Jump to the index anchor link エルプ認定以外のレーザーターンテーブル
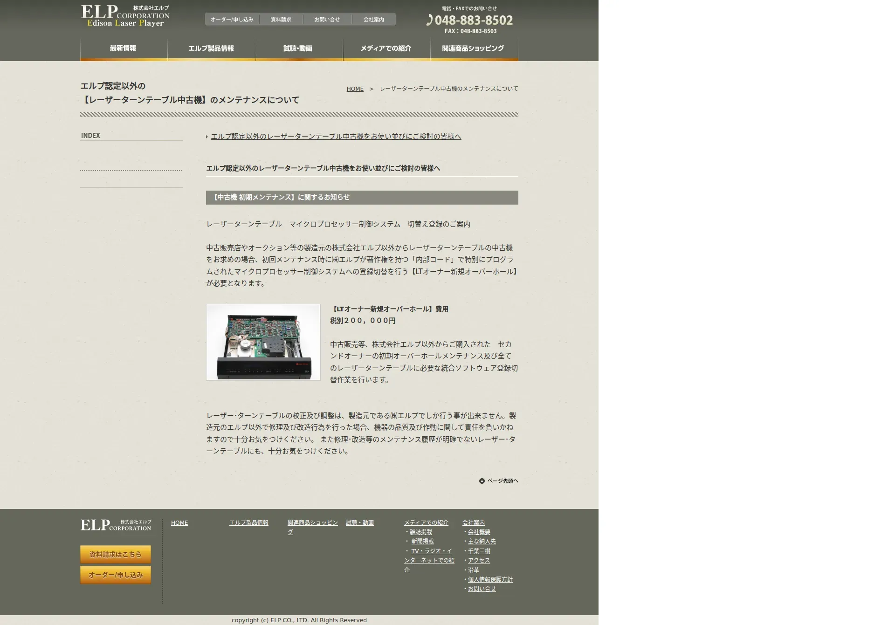The height and width of the screenshot is (625, 895). click(x=336, y=137)
